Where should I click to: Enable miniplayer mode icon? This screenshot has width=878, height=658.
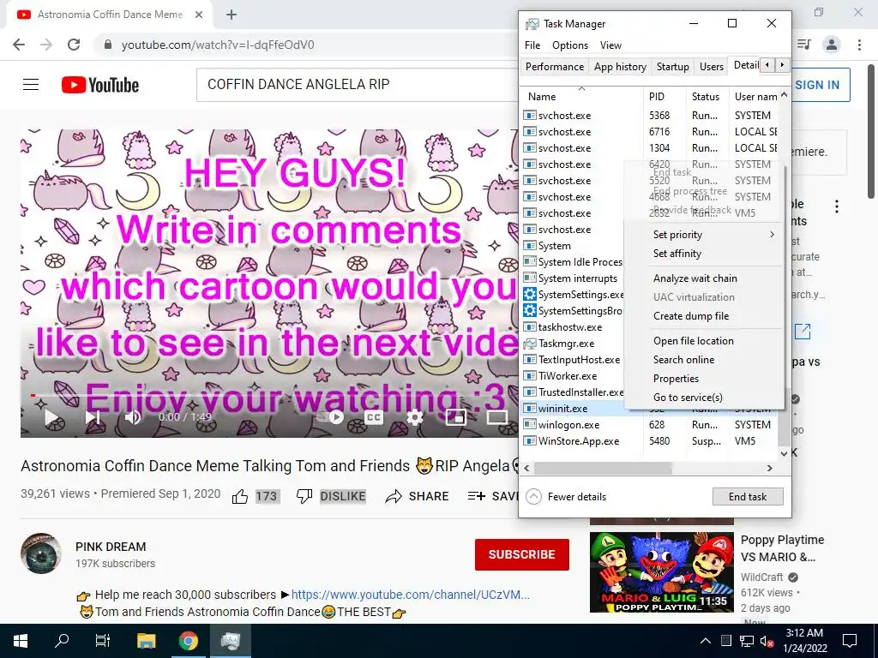[455, 417]
